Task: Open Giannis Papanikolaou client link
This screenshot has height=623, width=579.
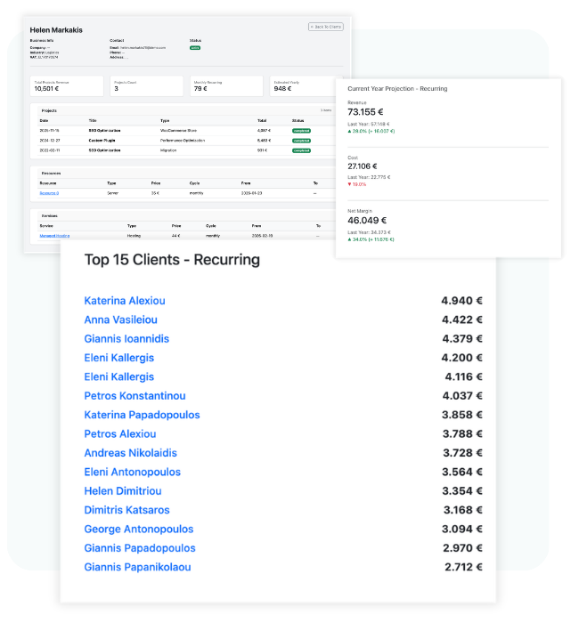Action: tap(137, 568)
